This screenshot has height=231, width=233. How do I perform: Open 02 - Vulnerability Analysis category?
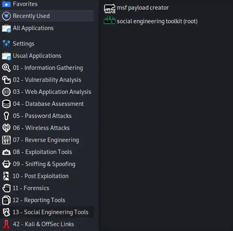[x=47, y=80]
